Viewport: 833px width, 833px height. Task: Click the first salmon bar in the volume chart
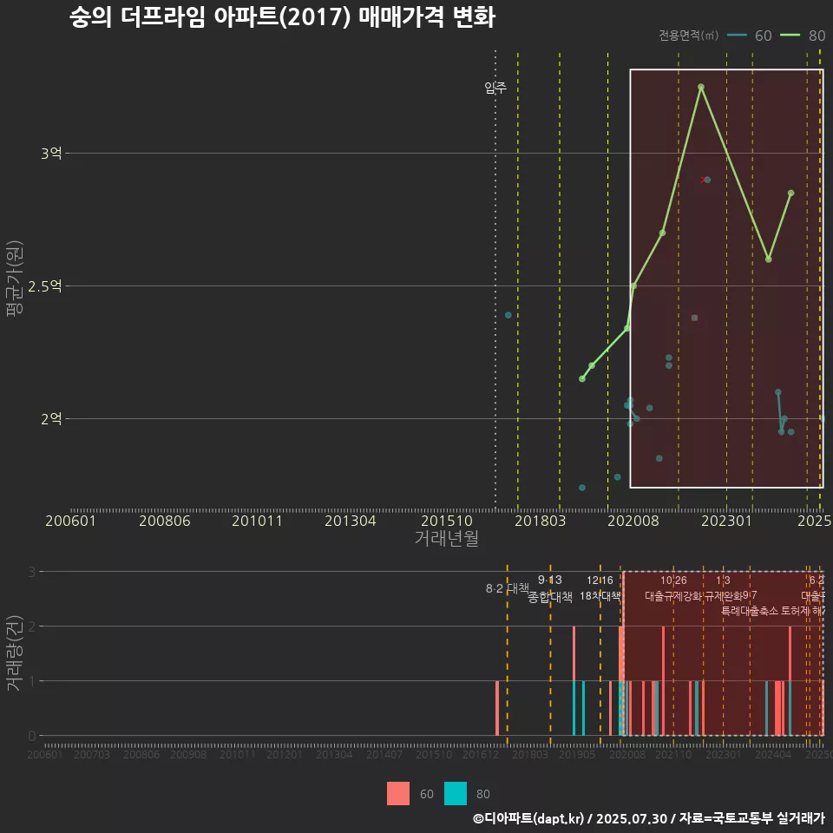(497, 708)
